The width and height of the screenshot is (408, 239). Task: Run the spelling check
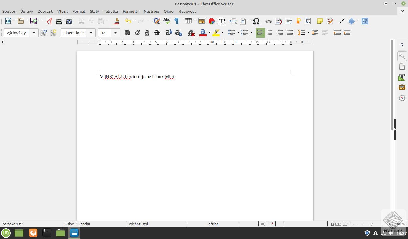tap(167, 21)
